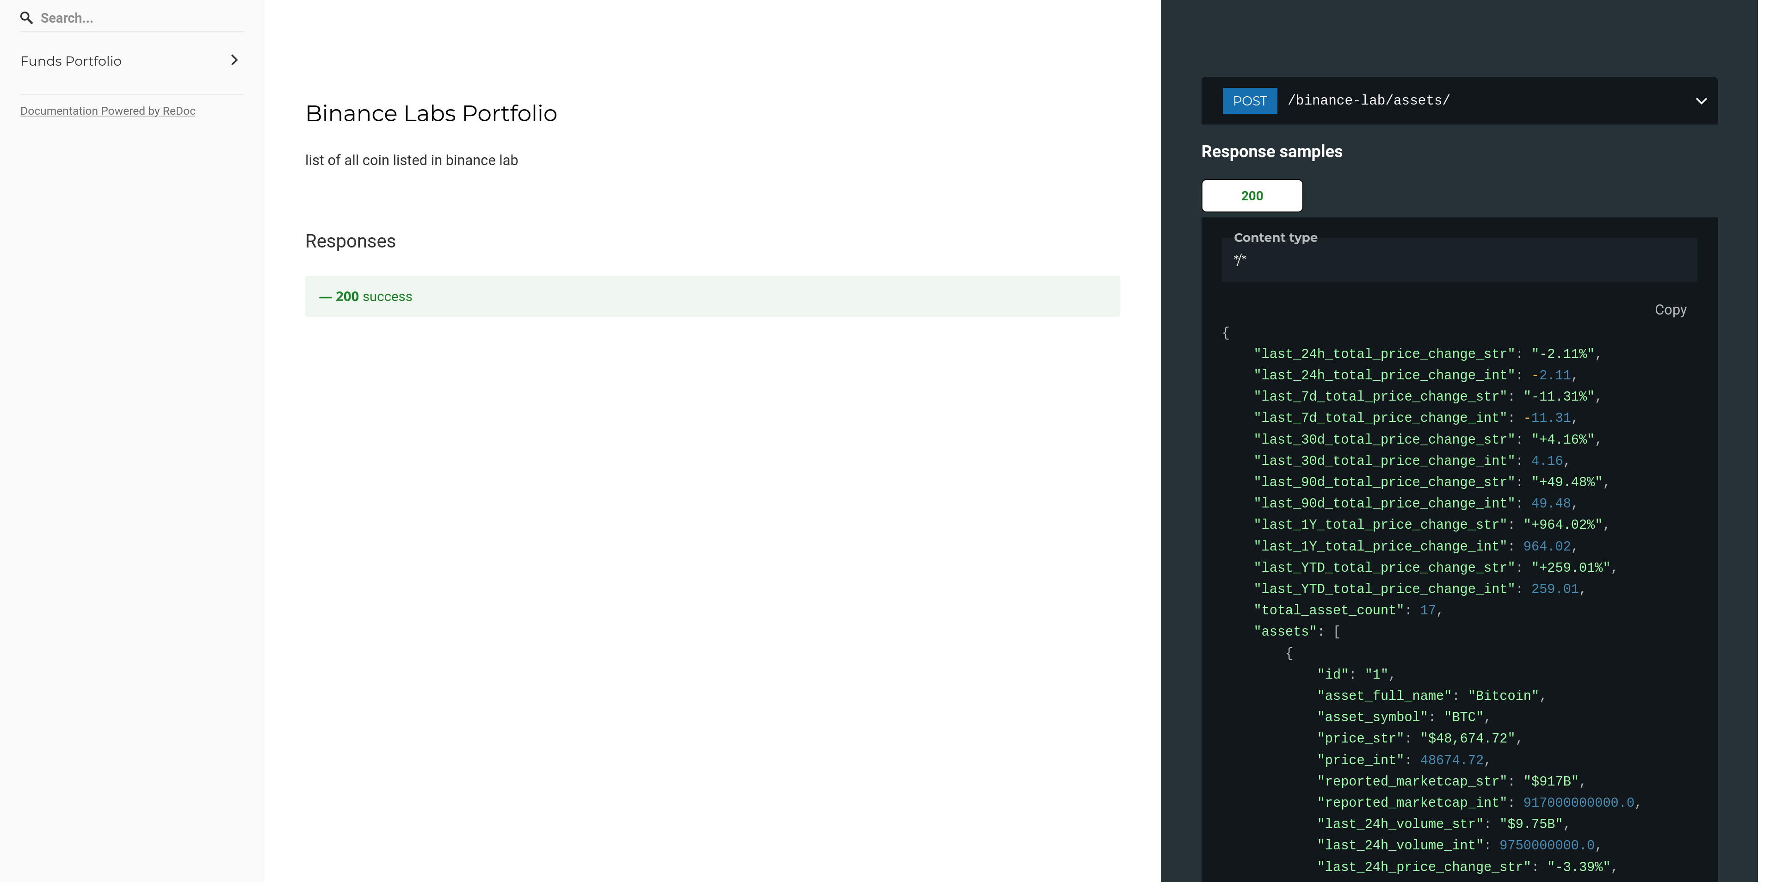Click the Binance Labs Portfolio heading

pos(431,113)
